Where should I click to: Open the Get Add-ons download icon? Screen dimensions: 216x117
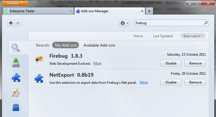click(16, 63)
